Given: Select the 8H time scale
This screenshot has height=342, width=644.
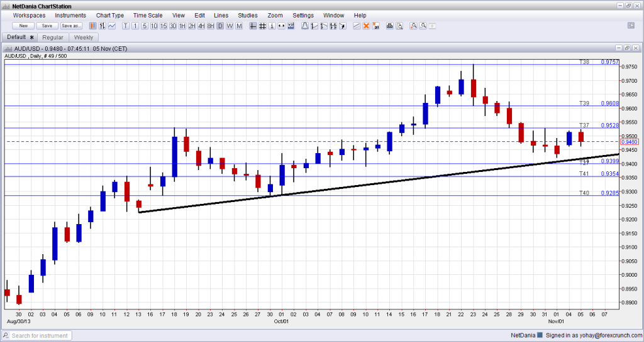Looking at the screenshot, I should [x=211, y=26].
